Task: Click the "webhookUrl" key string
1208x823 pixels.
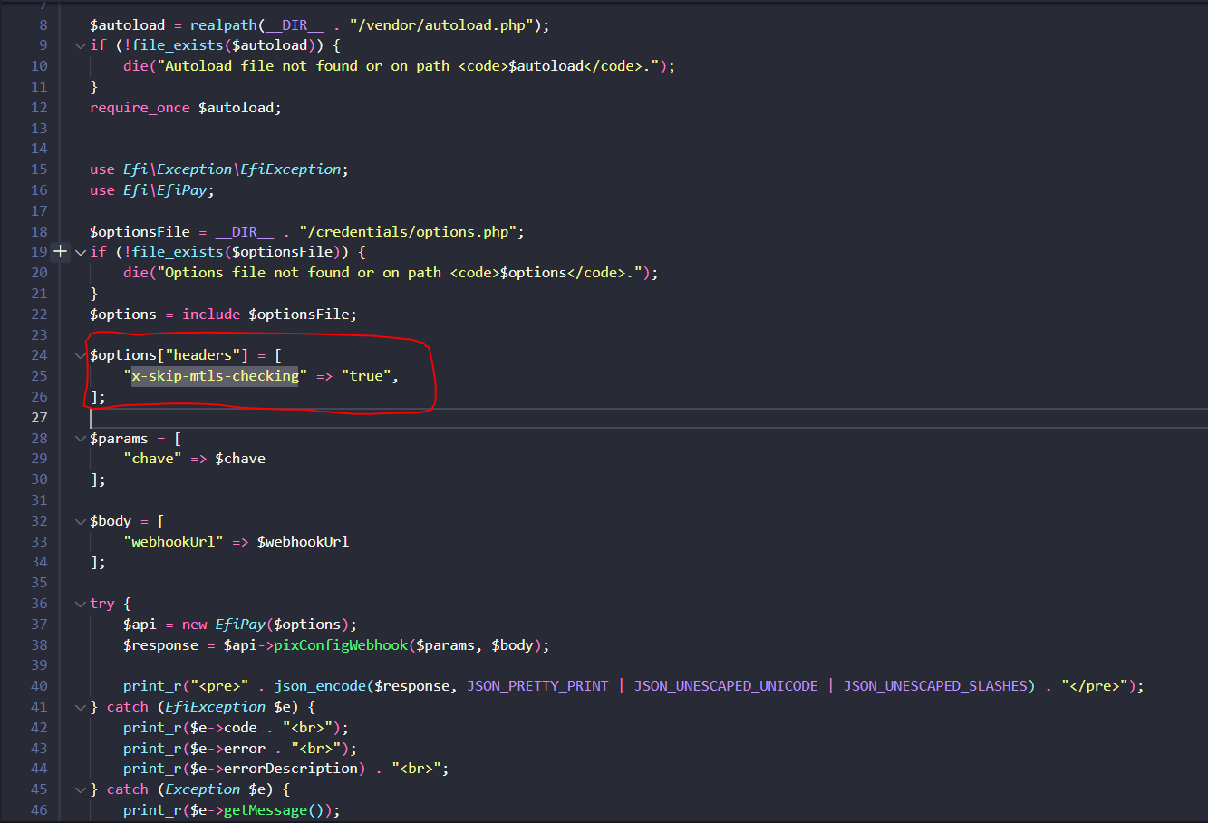Action: [x=173, y=542]
